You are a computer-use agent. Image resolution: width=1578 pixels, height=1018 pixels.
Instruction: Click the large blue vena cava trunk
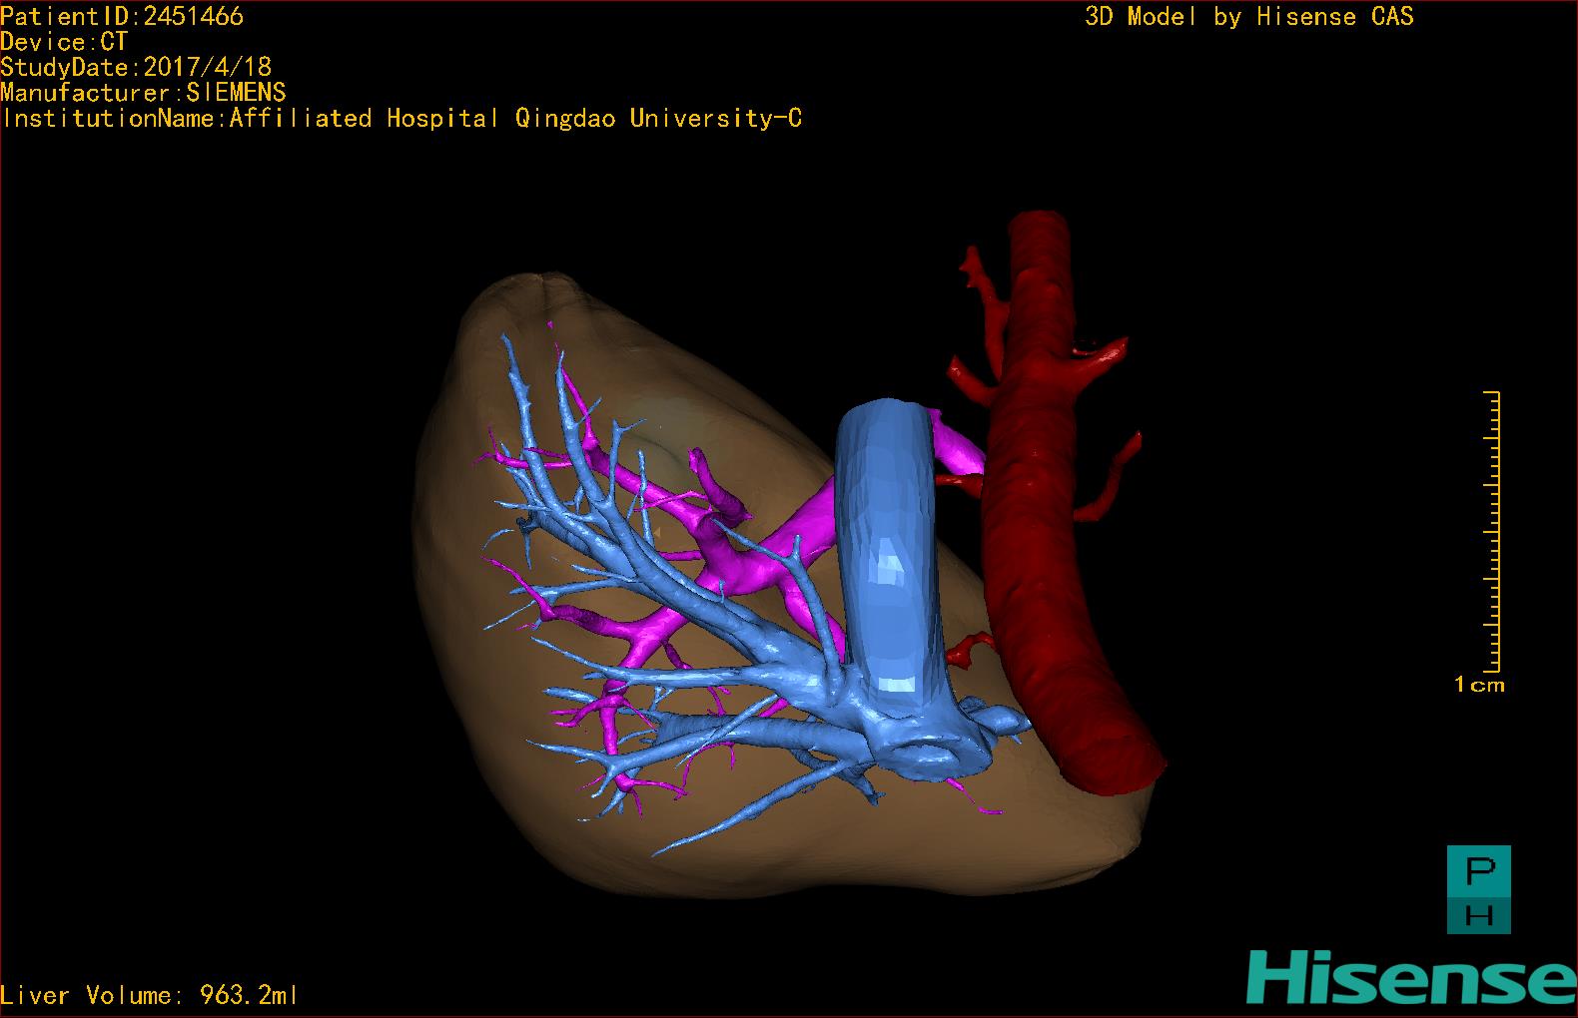tap(889, 559)
